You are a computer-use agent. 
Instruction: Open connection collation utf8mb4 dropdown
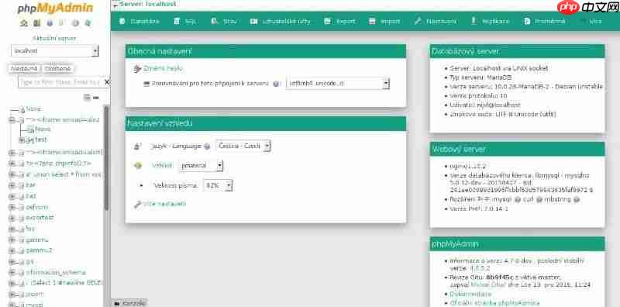click(x=338, y=84)
